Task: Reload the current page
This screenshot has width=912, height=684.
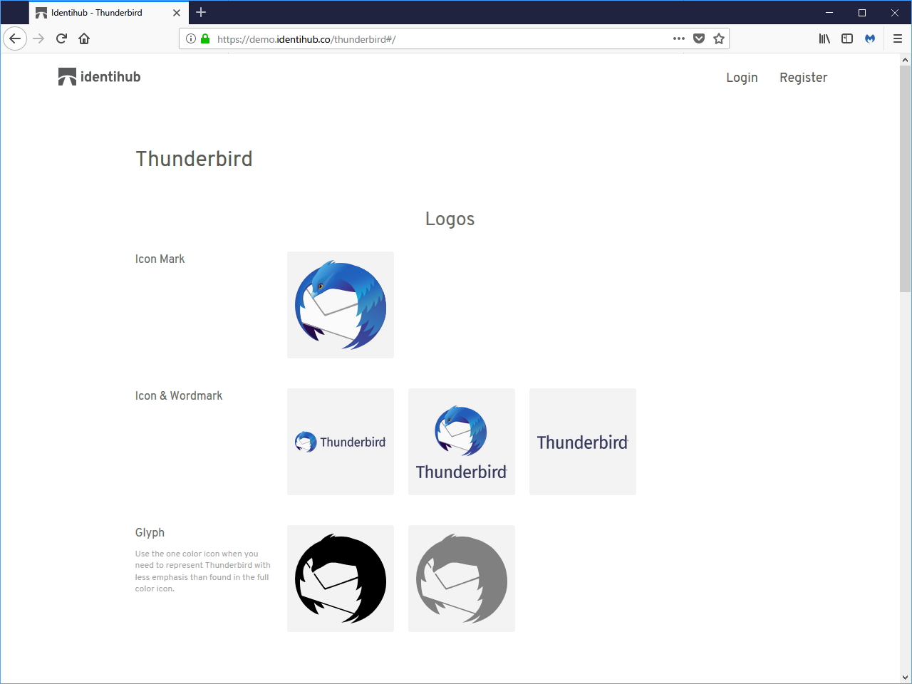Action: [61, 38]
